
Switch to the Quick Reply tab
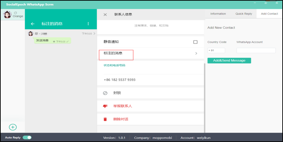point(243,14)
